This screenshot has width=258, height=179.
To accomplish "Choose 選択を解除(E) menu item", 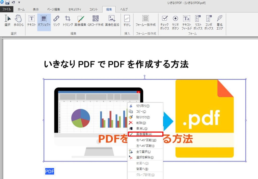I will (x=145, y=157).
